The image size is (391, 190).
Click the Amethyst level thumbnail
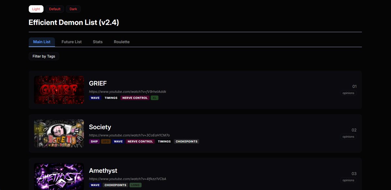(x=59, y=176)
